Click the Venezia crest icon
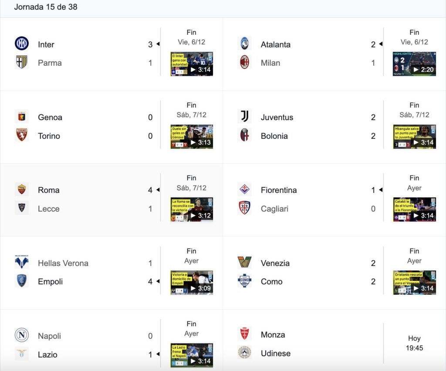This screenshot has height=371, width=446. pos(245,263)
